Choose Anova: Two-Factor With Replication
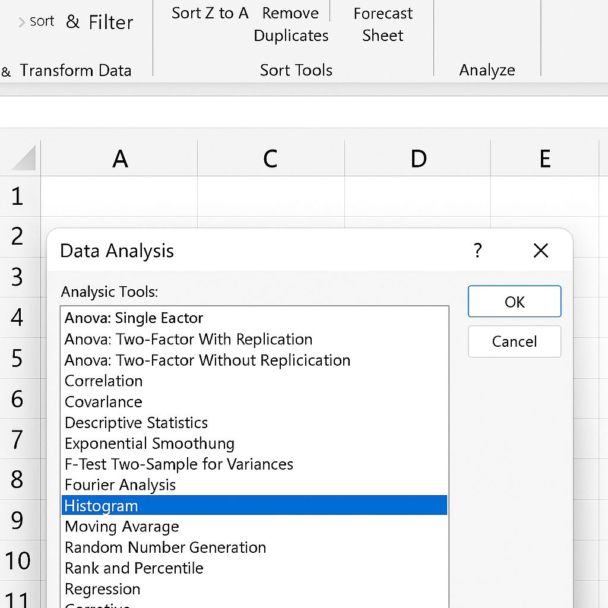Screen dimensions: 608x608 (x=188, y=339)
